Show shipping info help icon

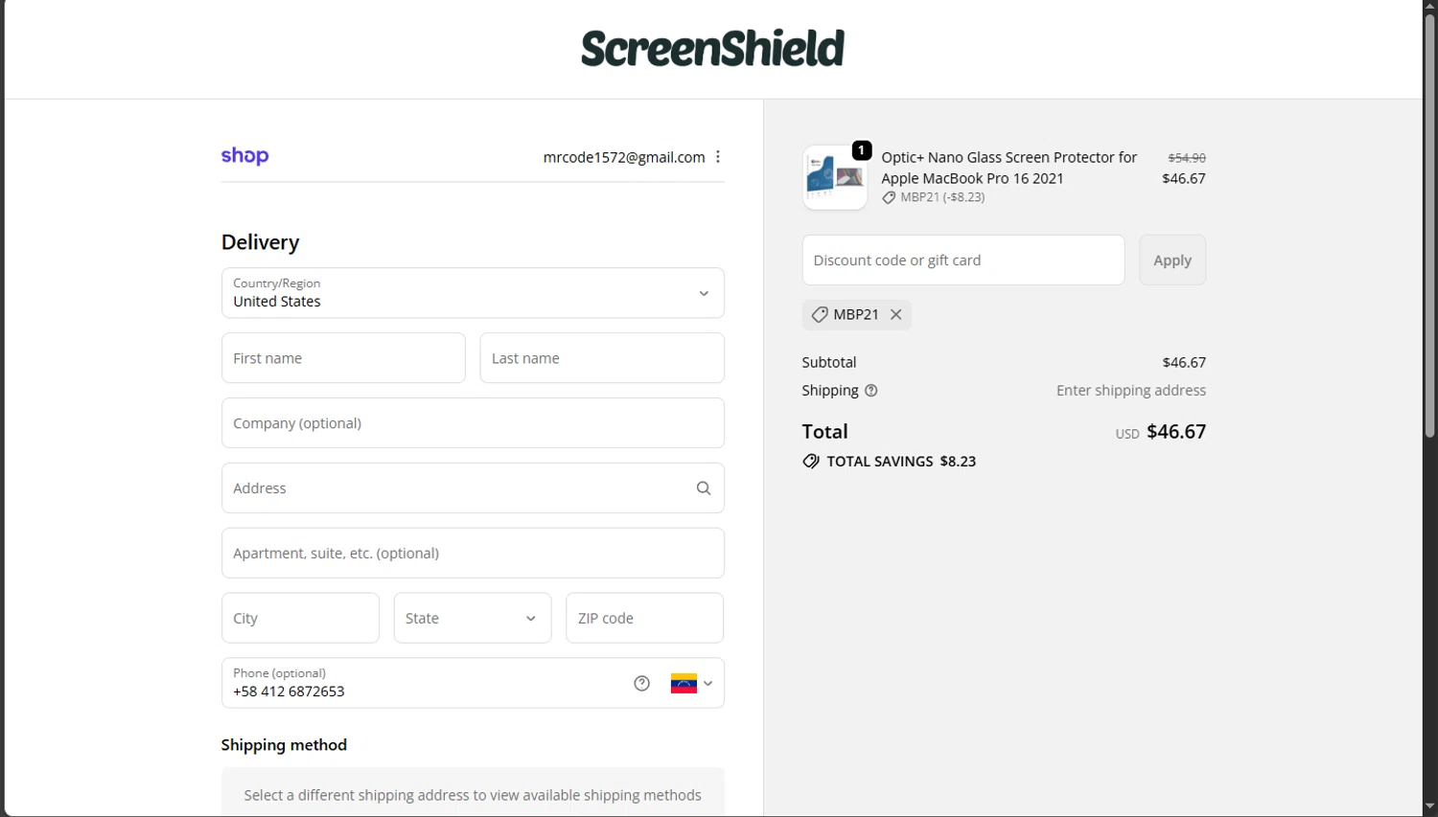click(871, 391)
